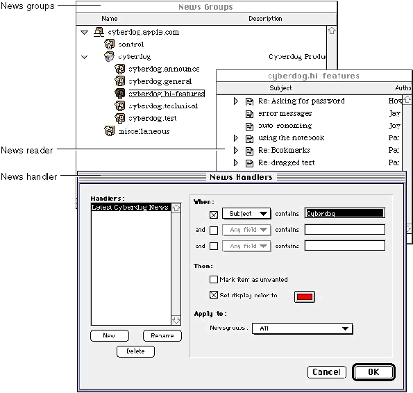Click the document icon for Re: Asking for password
Screen dimensions: 413x393
(249, 101)
